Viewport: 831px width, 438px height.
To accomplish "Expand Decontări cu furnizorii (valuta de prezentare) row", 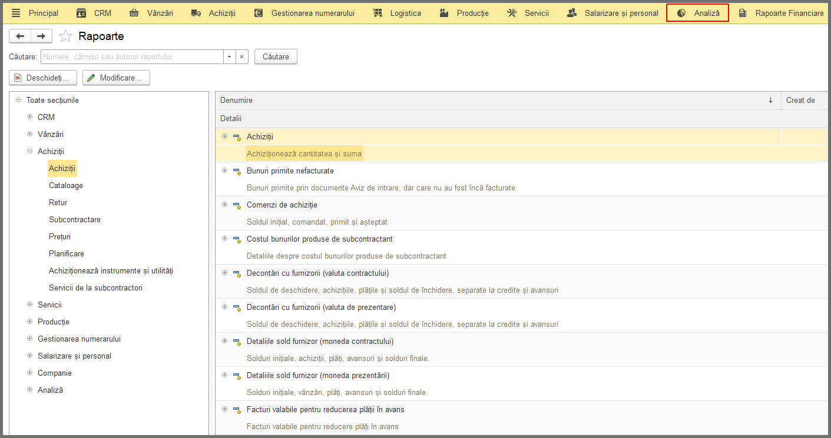I will click(x=224, y=307).
